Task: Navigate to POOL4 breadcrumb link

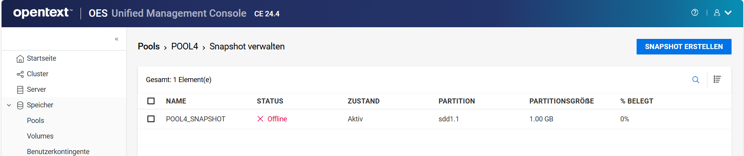Action: pos(184,47)
